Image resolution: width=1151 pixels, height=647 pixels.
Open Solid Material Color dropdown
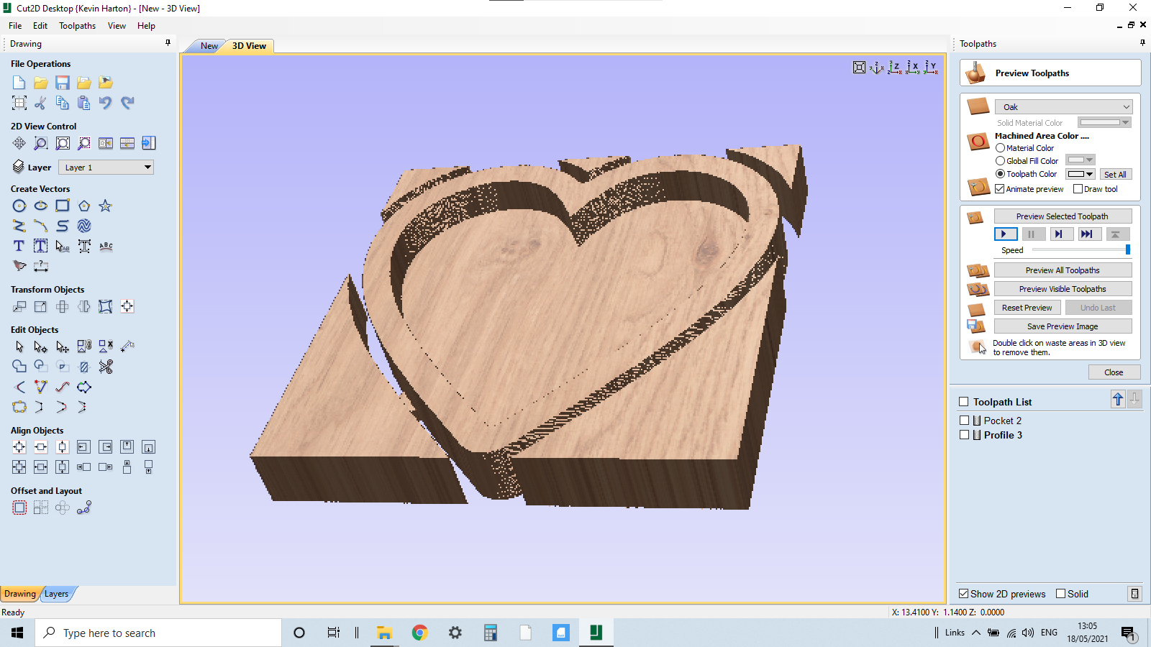pyautogui.click(x=1105, y=123)
